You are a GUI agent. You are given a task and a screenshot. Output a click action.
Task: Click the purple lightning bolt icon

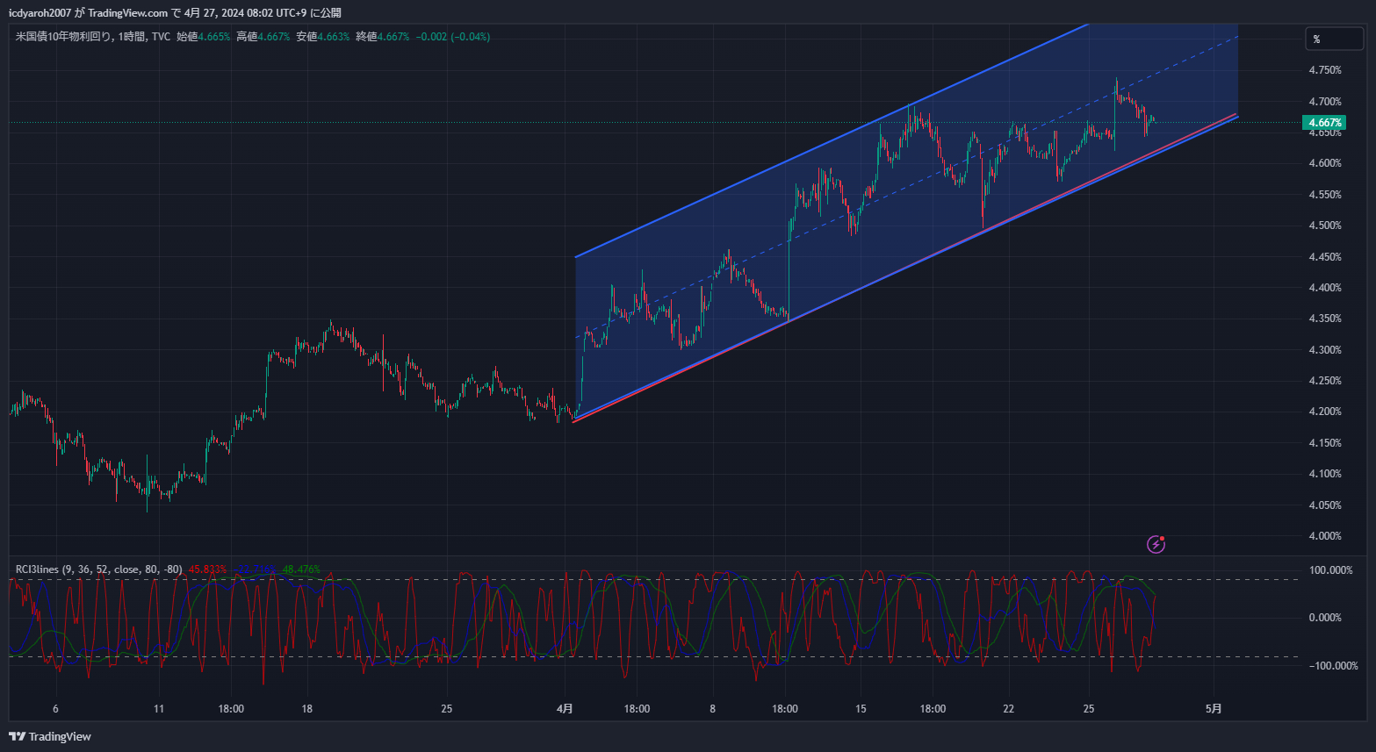point(1156,545)
